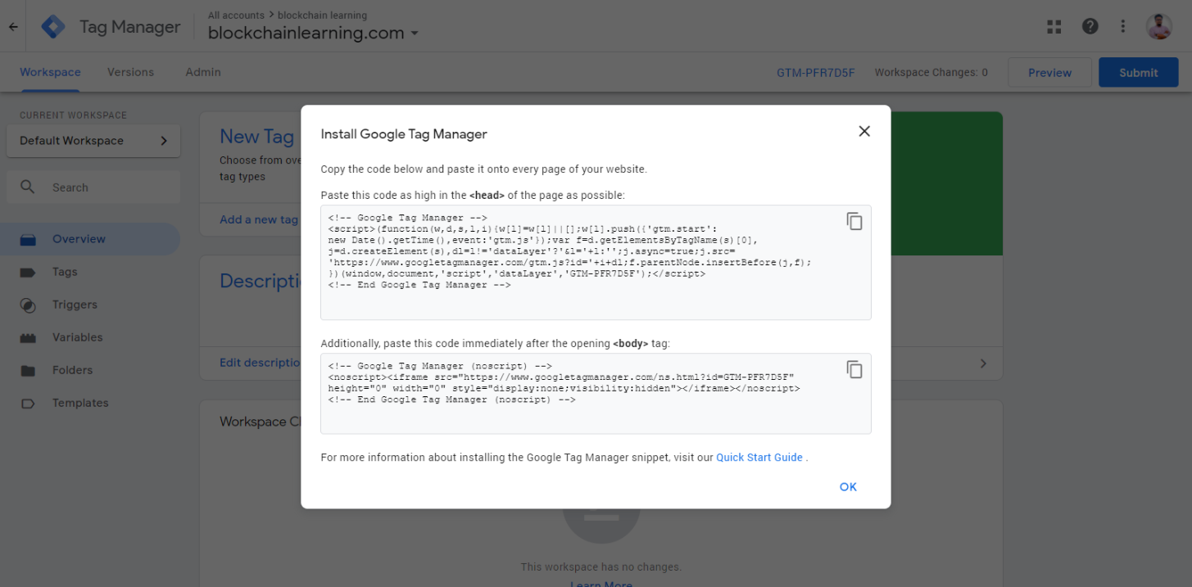Copy the body noscript code snippet
Screen dimensions: 1192x587
[x=854, y=369]
